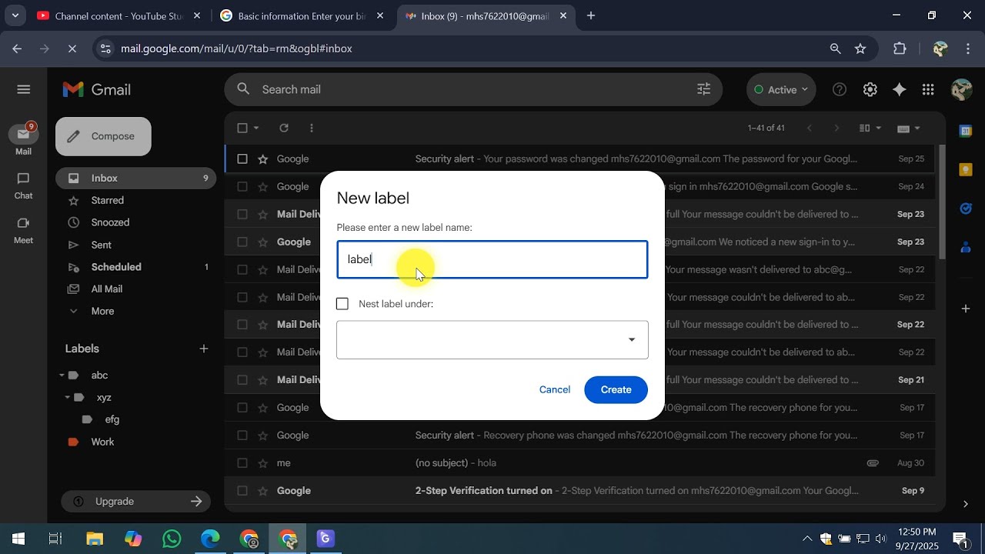Cancel the New label dialog
This screenshot has height=554, width=985.
[555, 389]
